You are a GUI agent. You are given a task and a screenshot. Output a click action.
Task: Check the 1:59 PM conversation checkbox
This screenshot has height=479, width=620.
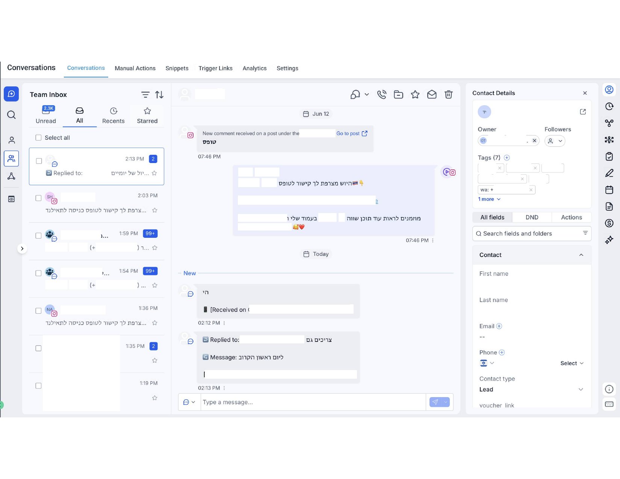[38, 236]
